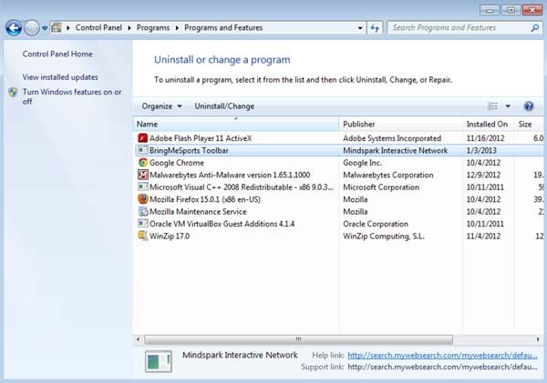The image size is (547, 383).
Task: Open Control Panel Home link
Action: [x=57, y=54]
